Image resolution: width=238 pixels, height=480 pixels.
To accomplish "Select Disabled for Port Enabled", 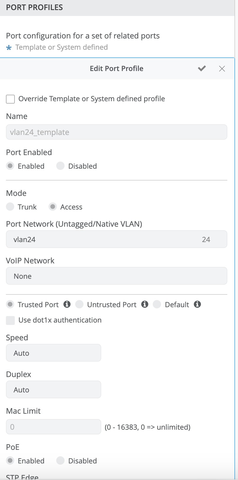I will tap(61, 166).
